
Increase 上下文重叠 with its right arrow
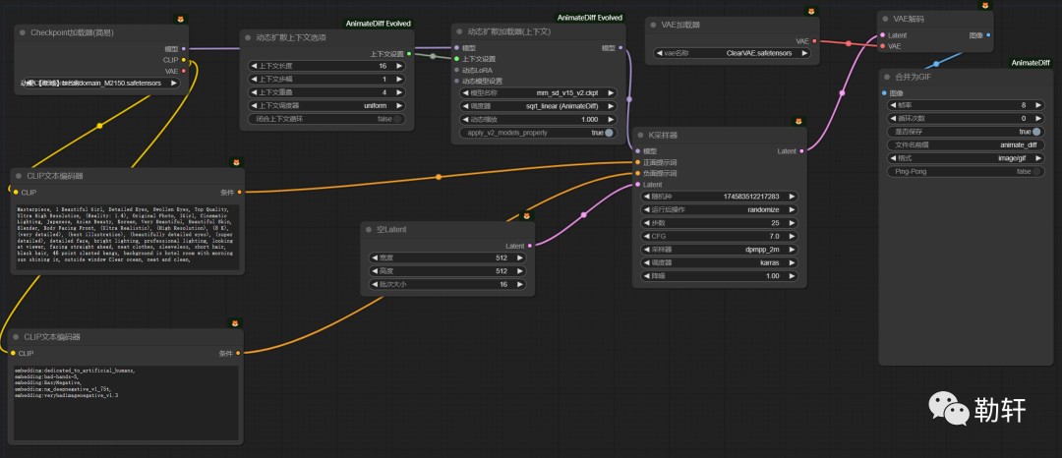coord(399,92)
